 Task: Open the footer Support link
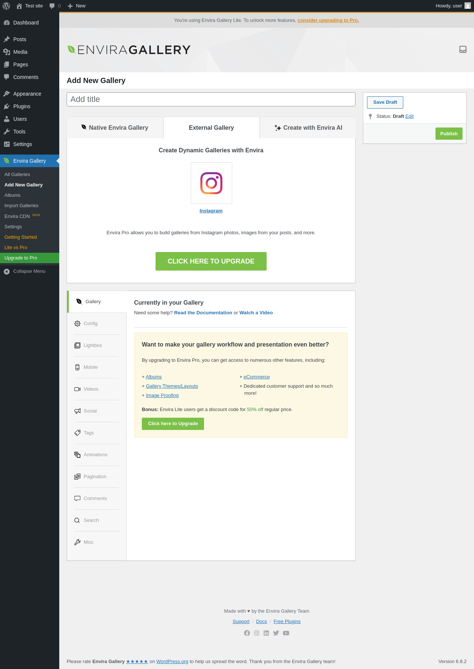[241, 622]
